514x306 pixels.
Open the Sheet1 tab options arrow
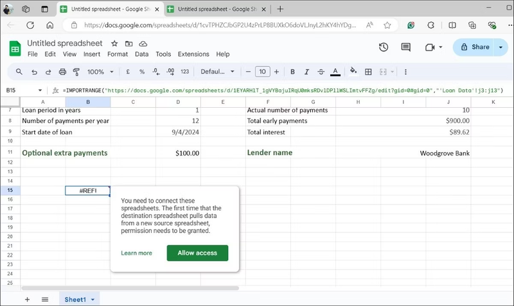[93, 300]
